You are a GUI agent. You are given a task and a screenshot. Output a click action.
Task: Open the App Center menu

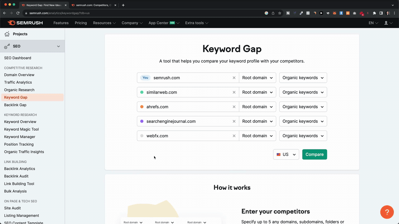click(164, 23)
